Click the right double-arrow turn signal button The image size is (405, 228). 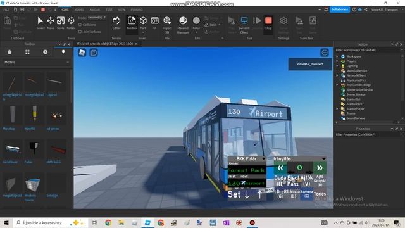320,168
